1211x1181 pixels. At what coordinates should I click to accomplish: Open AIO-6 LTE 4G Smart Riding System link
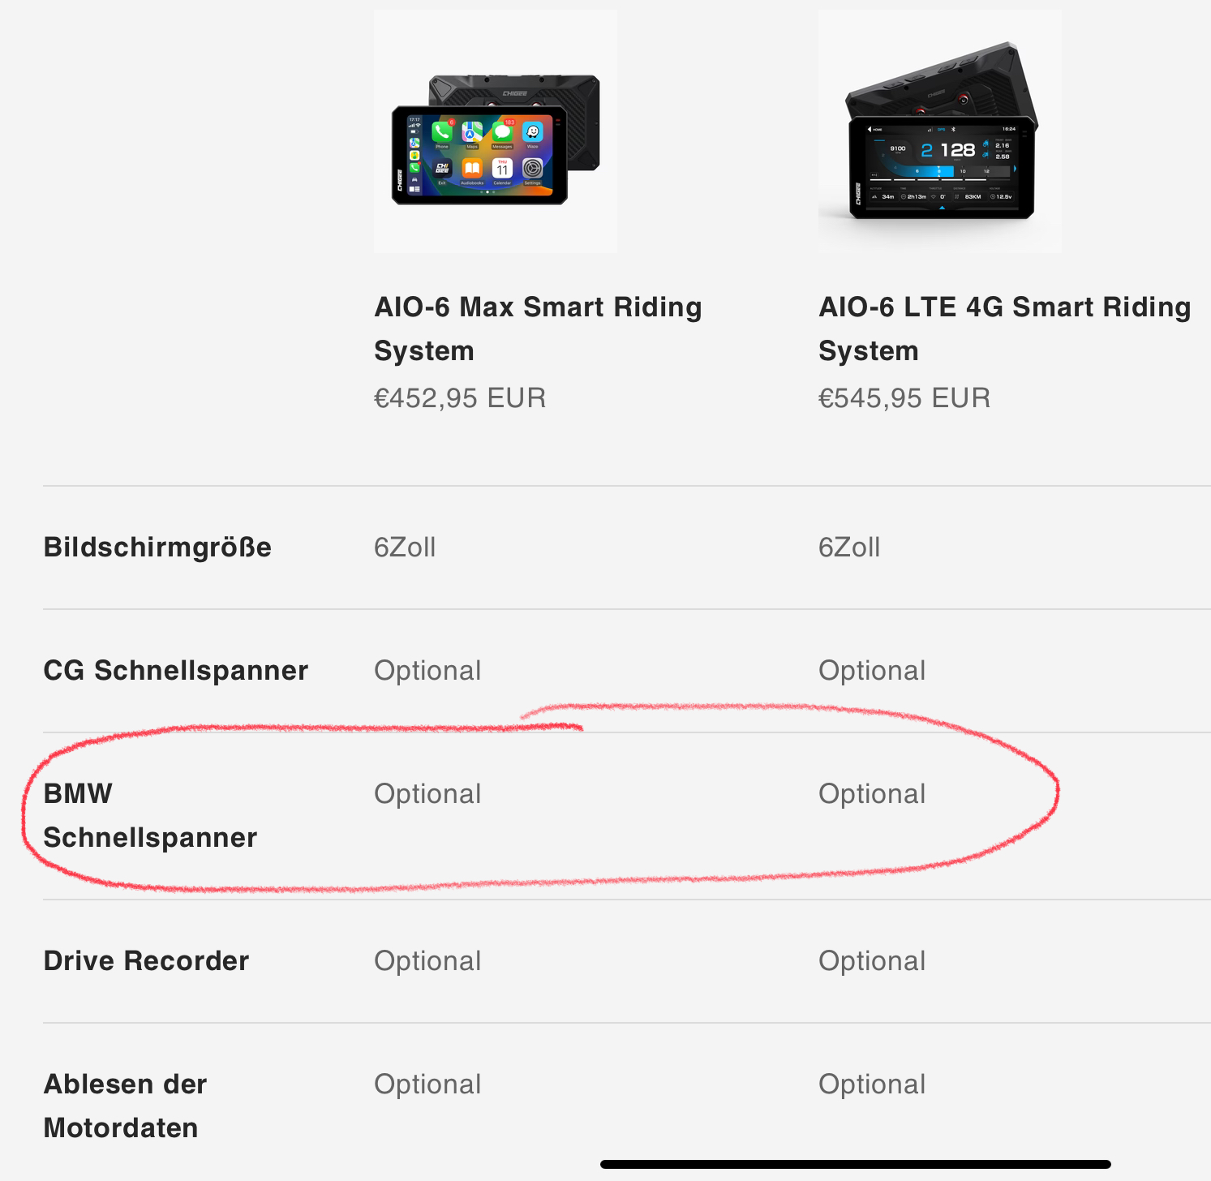click(x=1004, y=329)
